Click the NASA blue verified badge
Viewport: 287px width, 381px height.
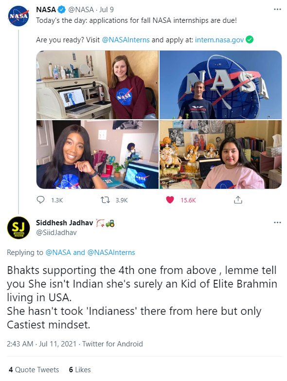tap(62, 10)
